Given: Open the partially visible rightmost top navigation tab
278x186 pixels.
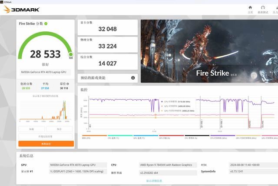Looking at the screenshot, I should 276,9.
